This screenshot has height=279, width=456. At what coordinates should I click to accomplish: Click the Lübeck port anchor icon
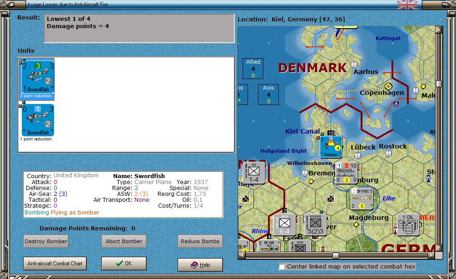click(x=358, y=155)
